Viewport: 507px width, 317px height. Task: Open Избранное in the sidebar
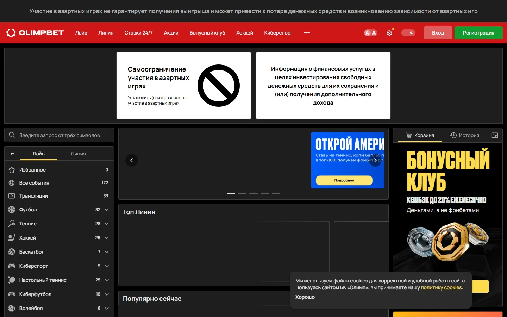coord(59,170)
